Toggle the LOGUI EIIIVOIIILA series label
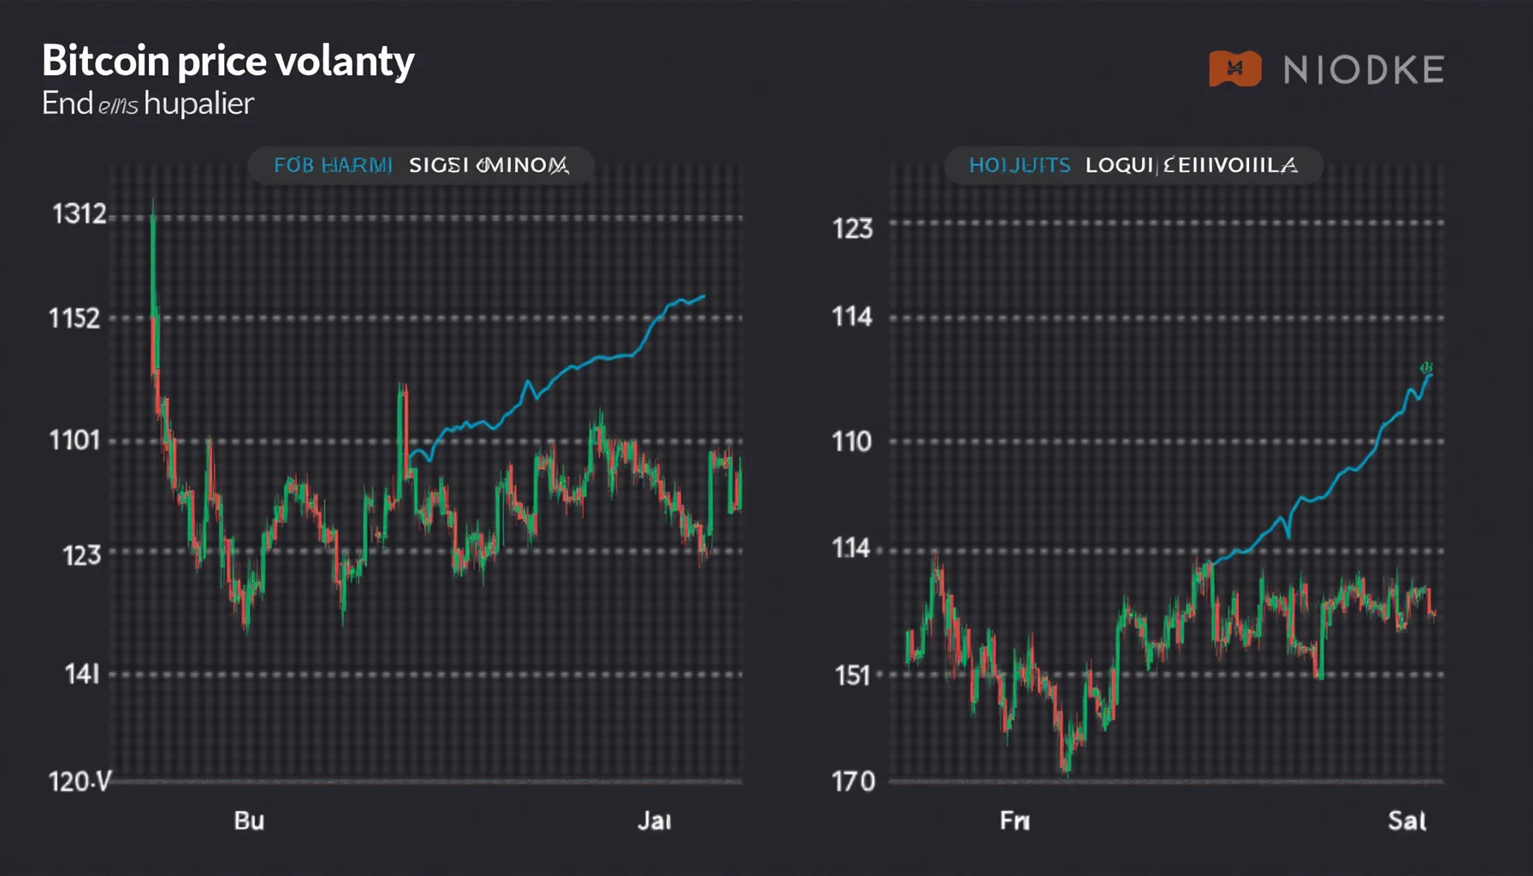 [x=1191, y=165]
